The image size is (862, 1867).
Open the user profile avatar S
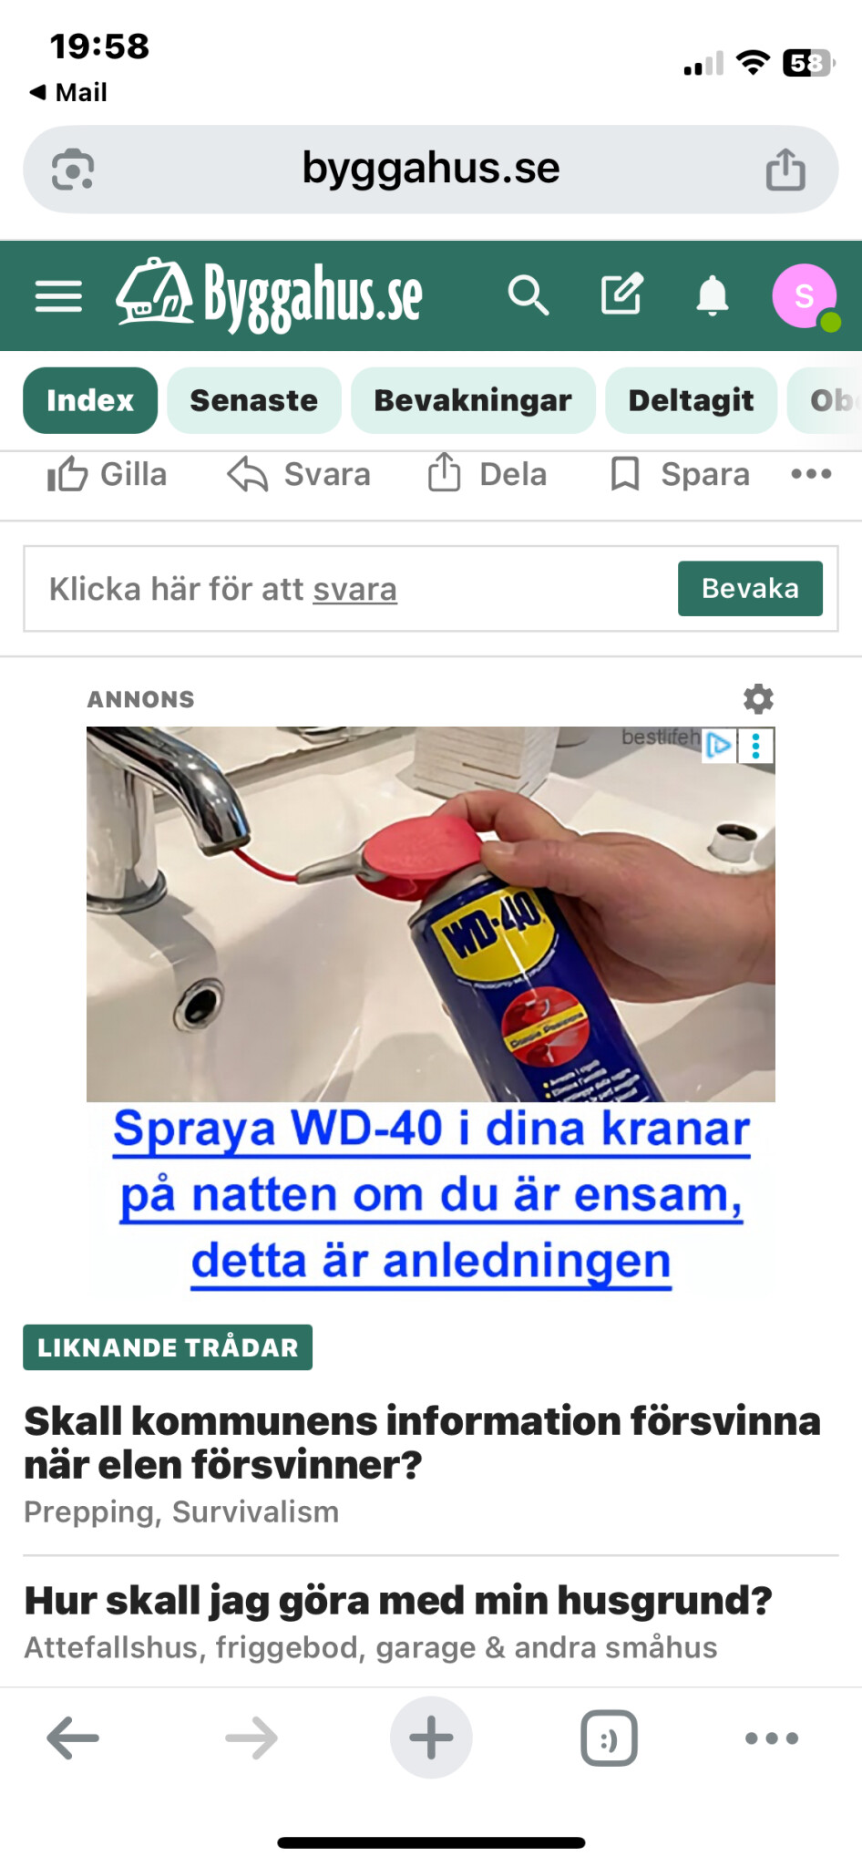(805, 296)
